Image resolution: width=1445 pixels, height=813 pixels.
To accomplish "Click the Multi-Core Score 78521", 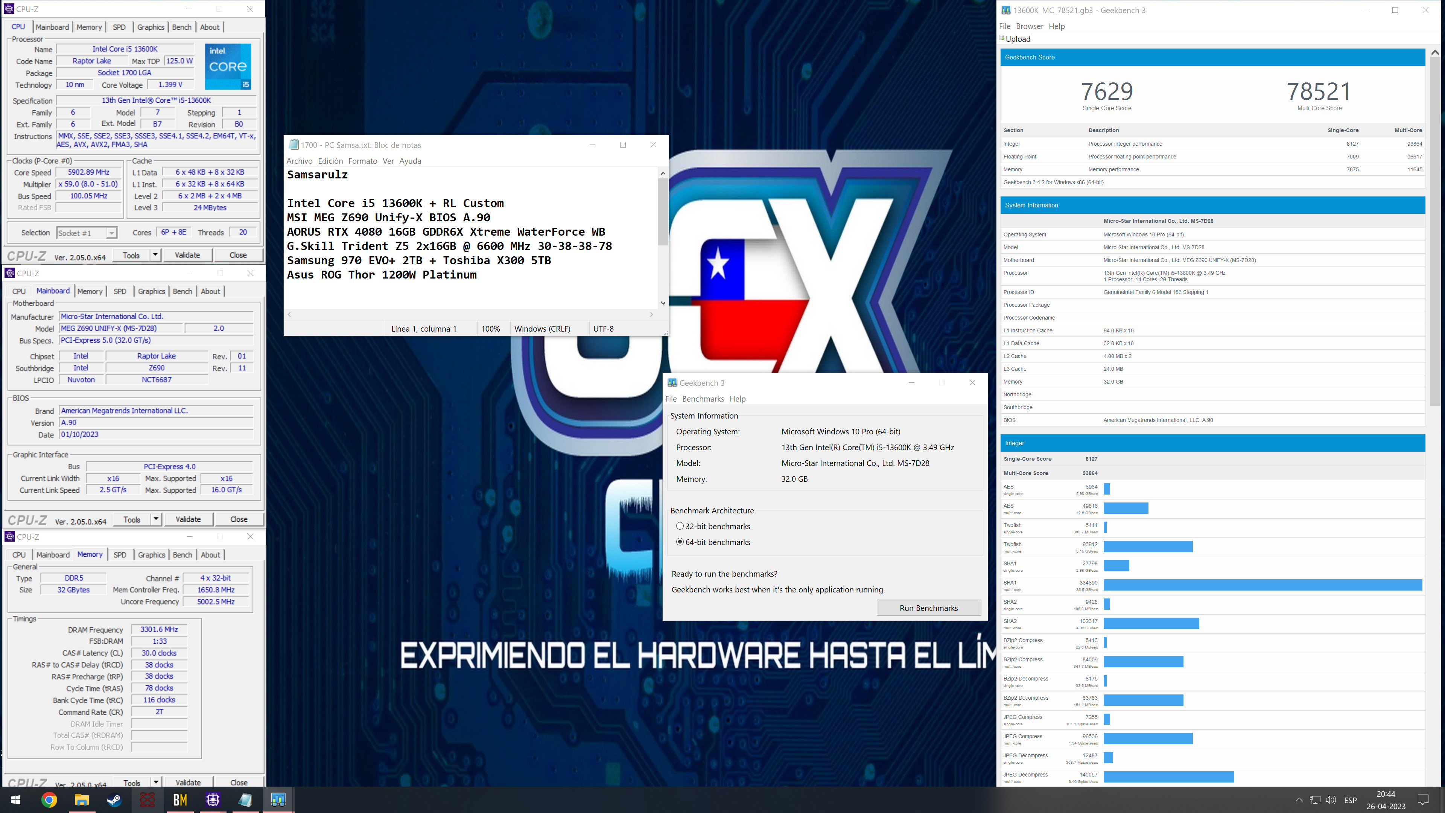I will click(1319, 91).
